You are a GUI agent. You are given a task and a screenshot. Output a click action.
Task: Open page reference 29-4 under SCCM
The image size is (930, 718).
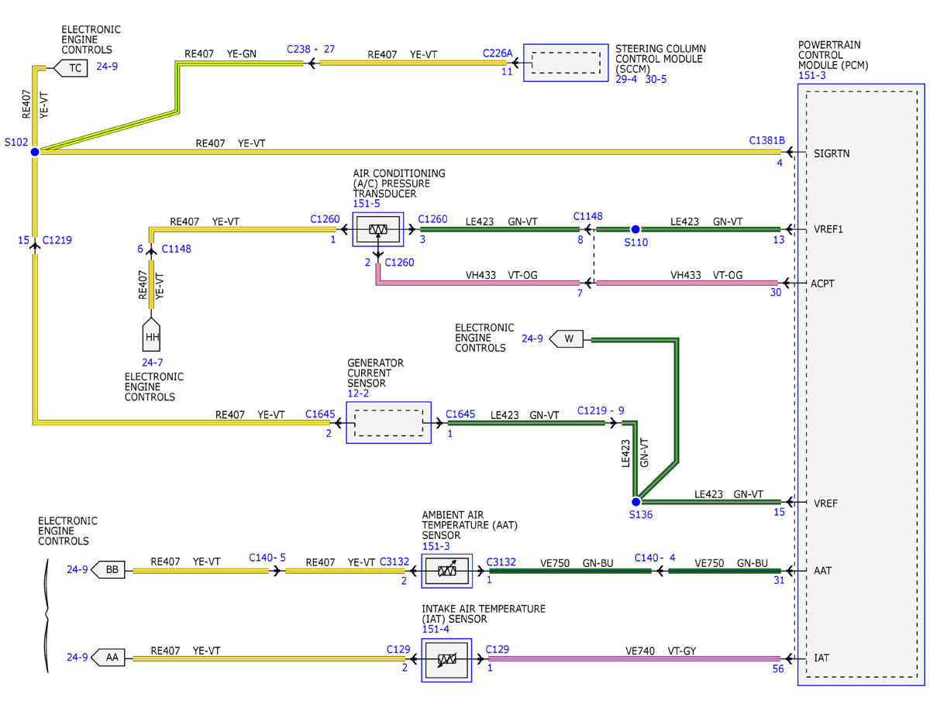[x=627, y=79]
